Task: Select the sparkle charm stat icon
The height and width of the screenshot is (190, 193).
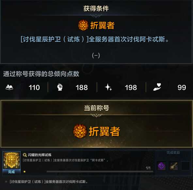Action: click(x=108, y=87)
